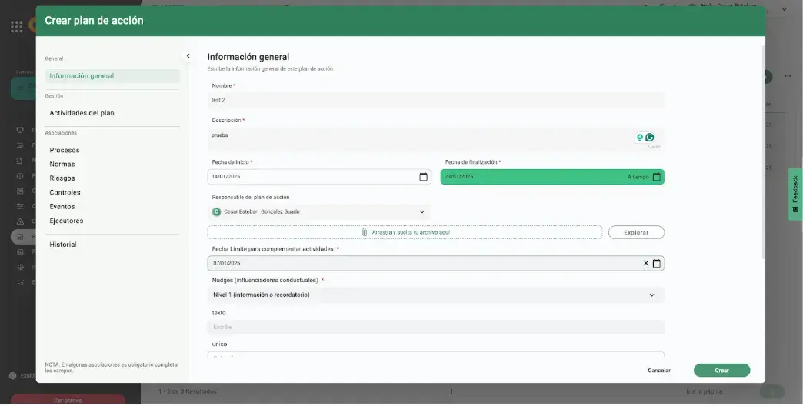This screenshot has width=803, height=406.
Task: Click the Grammarly icon in Descripción field
Action: click(x=650, y=138)
